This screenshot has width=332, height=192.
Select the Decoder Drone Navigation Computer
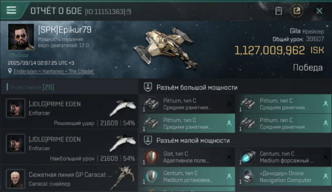tap(283, 176)
